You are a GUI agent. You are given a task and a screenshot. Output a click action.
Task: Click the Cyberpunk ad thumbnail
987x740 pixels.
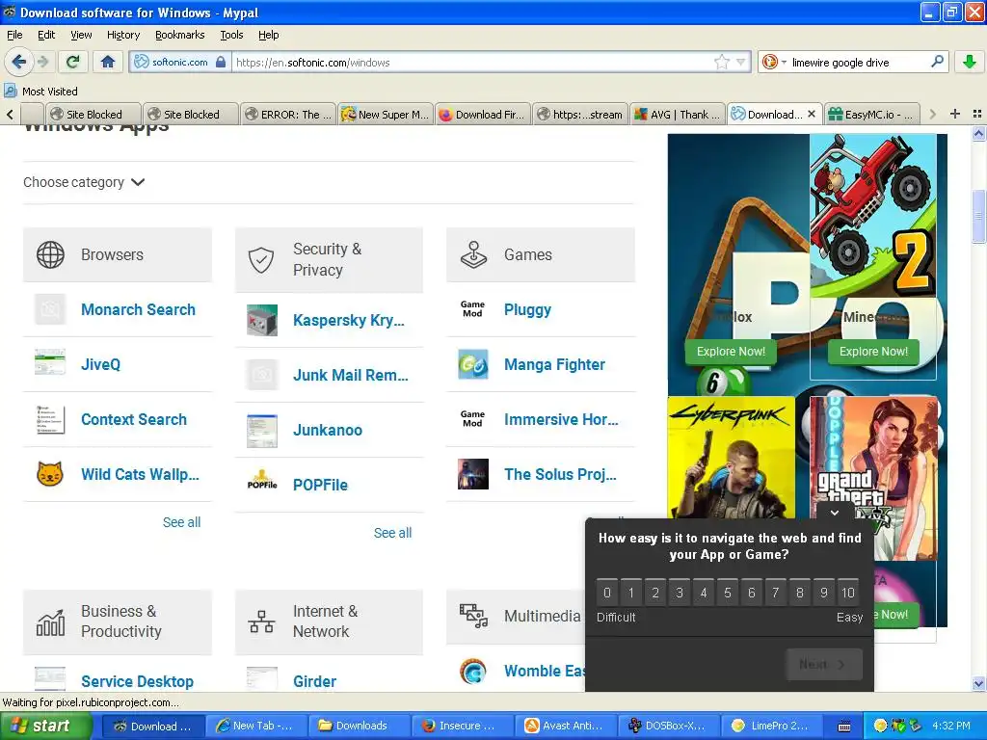pos(731,458)
